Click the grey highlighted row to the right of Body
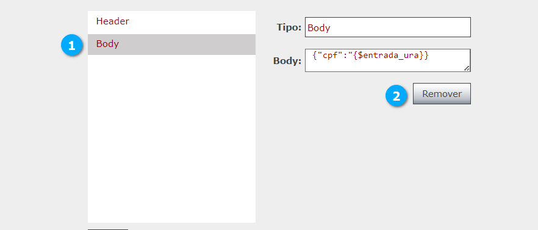 187,45
